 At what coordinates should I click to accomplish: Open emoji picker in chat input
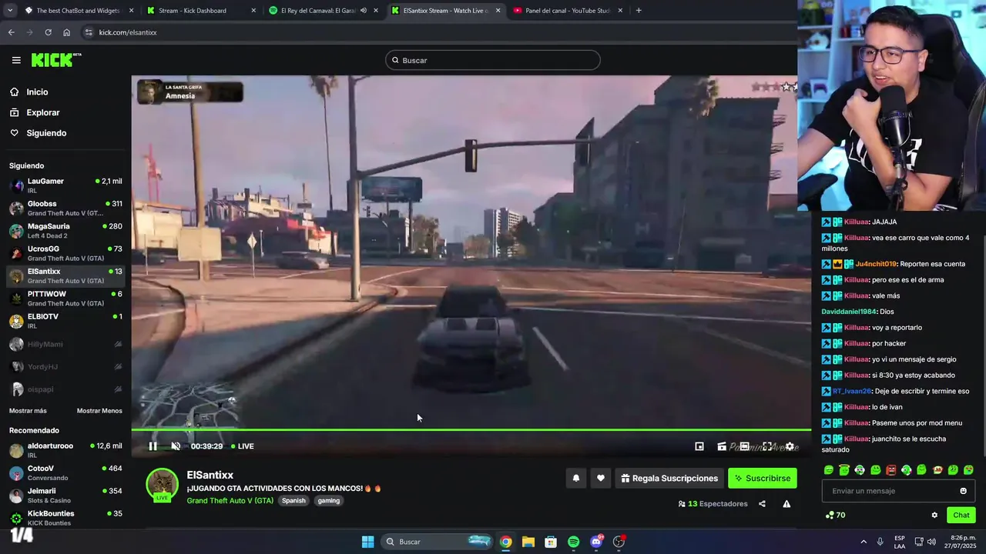coord(963,491)
